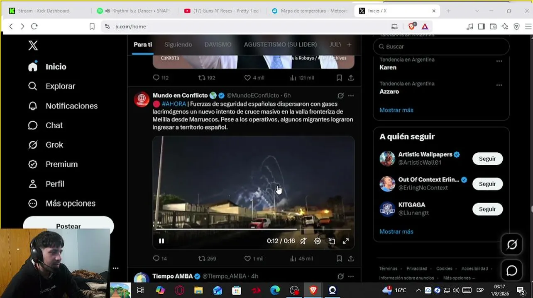Open the Premium page
The image size is (533, 298).
53,164
